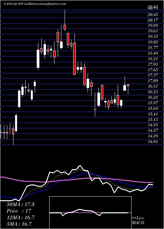The width and height of the screenshot is (164, 229).
Task: Click the 19.33 price axis label
Action: coord(153,37)
